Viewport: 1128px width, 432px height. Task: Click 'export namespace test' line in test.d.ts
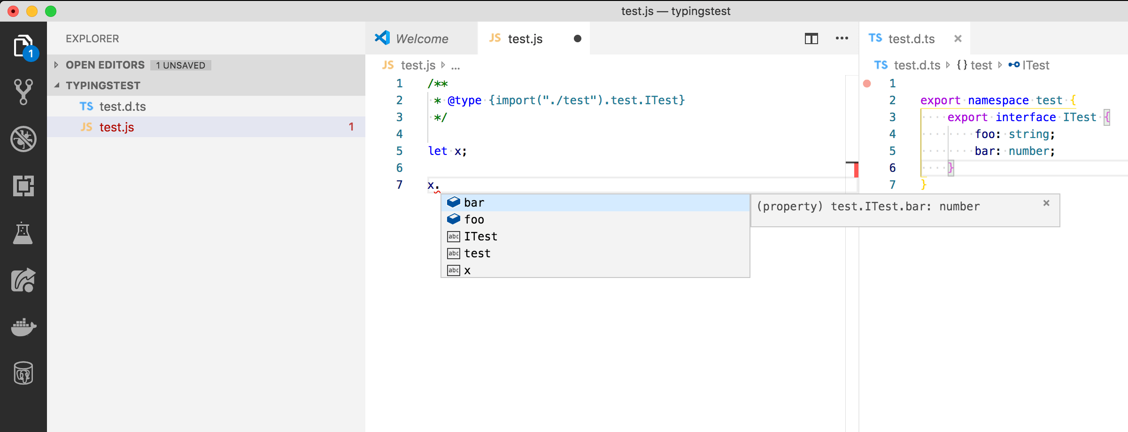tap(997, 100)
